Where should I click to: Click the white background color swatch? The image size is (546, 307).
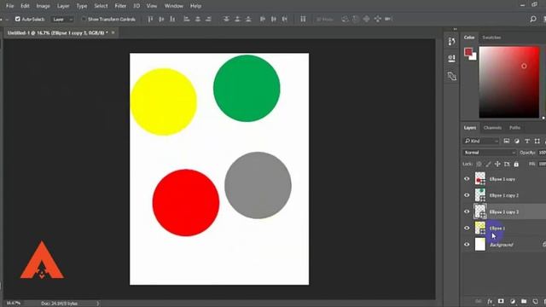(x=473, y=57)
